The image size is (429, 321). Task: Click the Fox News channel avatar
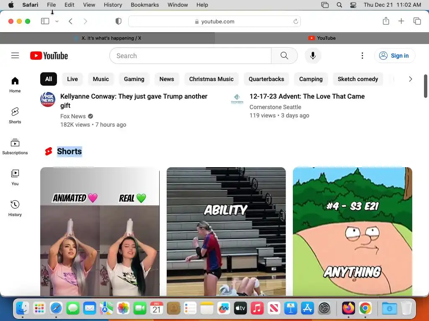pyautogui.click(x=48, y=99)
